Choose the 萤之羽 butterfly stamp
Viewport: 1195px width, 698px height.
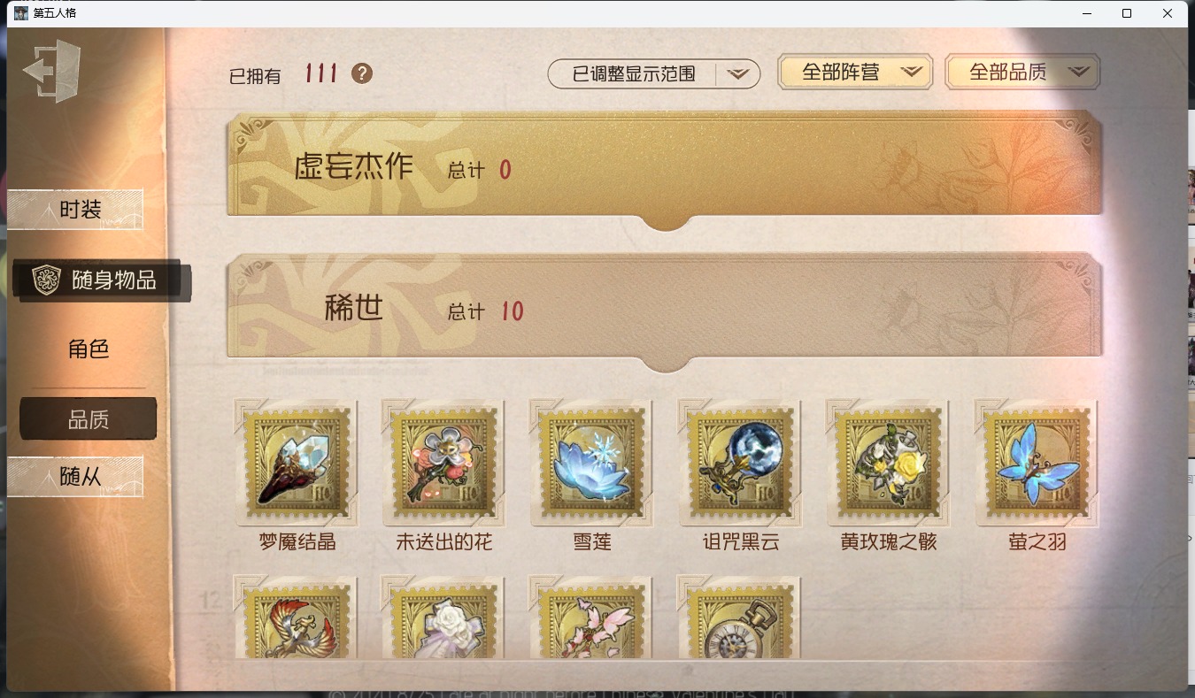pyautogui.click(x=1037, y=463)
